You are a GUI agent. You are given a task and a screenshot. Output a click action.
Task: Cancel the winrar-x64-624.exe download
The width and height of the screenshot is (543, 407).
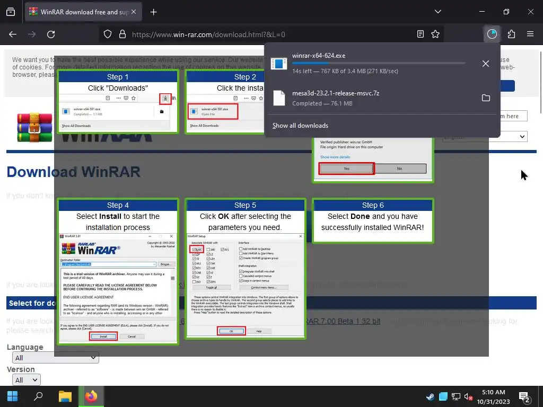[486, 64]
